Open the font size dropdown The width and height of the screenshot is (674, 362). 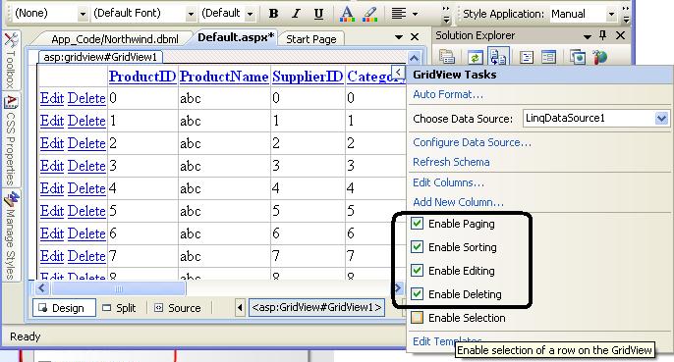click(250, 14)
